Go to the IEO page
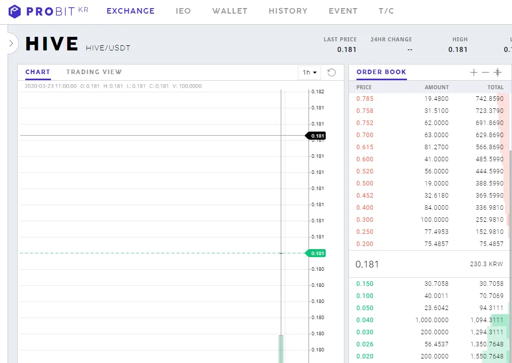 pos(183,11)
